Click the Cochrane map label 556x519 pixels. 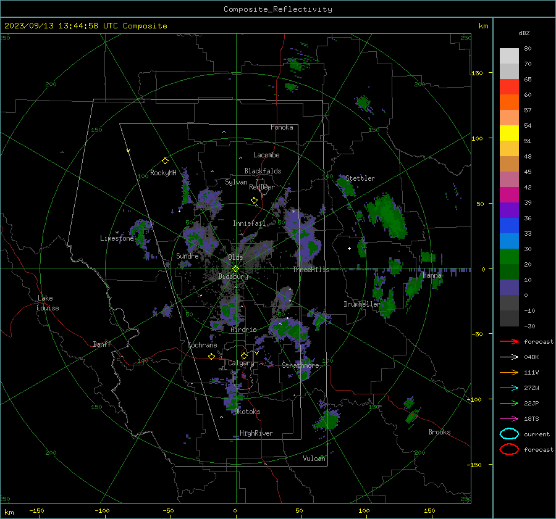(x=202, y=345)
